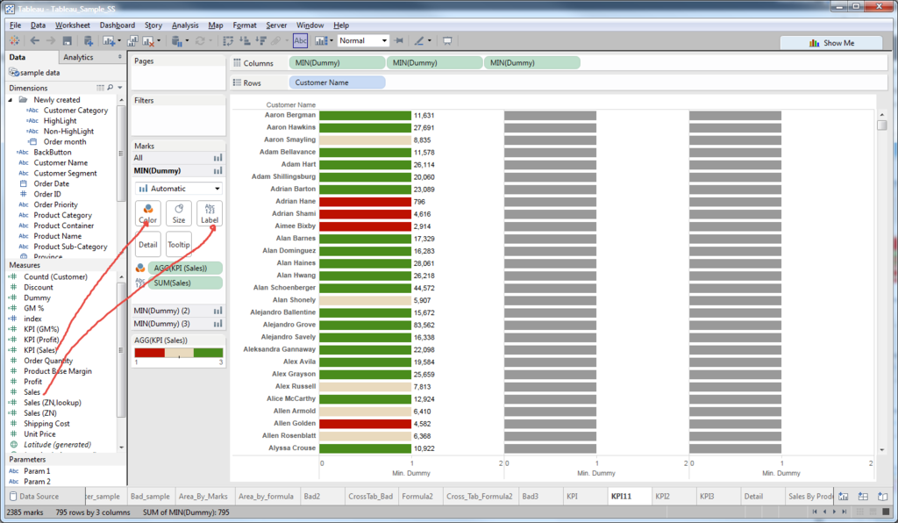Click the Presentation Mode screen icon
This screenshot has width=898, height=523.
click(447, 40)
